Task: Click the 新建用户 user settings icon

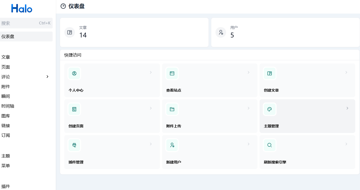Action: point(172,145)
